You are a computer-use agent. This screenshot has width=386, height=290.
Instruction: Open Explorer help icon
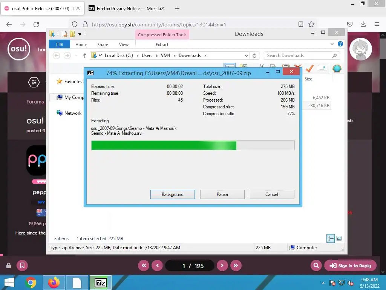(x=340, y=44)
